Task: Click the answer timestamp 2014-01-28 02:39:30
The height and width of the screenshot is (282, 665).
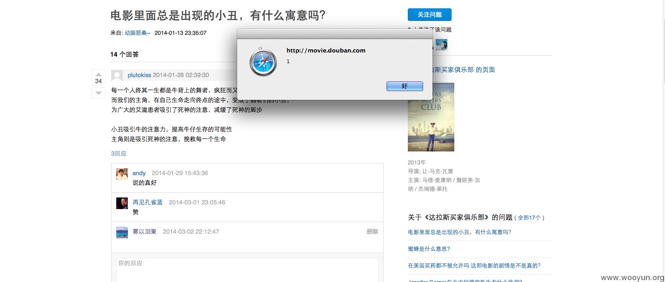Action: coord(181,75)
